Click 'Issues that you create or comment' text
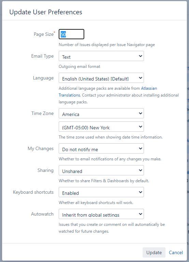189x262 pixels. click(112, 228)
